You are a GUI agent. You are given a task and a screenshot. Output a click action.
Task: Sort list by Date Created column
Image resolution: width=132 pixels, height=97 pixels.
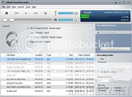pos(84,55)
